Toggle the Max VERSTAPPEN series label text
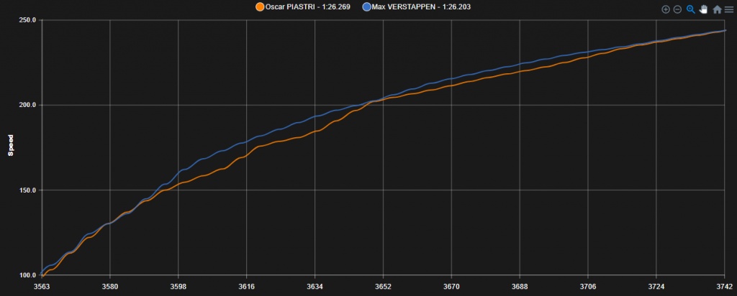Image resolution: width=737 pixels, height=296 pixels. click(x=422, y=7)
